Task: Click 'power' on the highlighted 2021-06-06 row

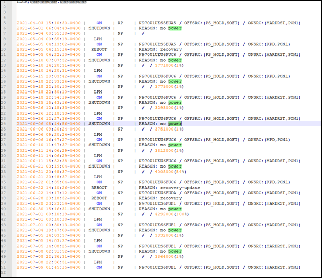Action: click(x=175, y=124)
